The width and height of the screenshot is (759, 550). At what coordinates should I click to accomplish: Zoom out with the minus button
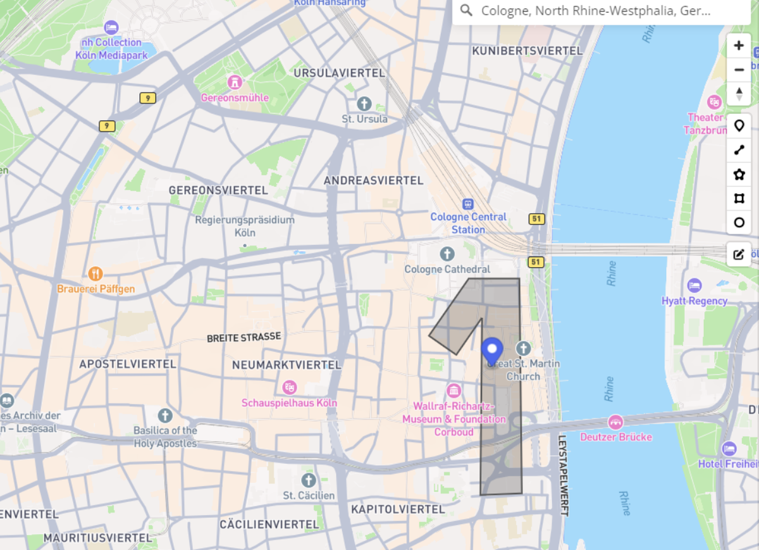[x=739, y=70]
